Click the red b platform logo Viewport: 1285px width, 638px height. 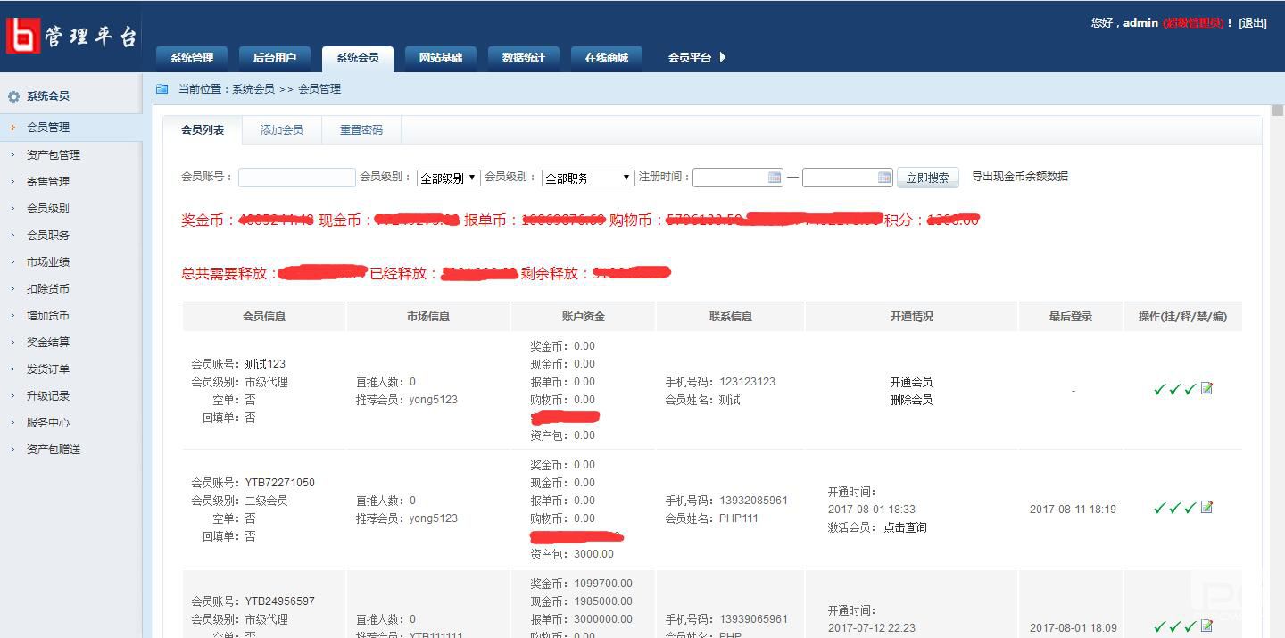(x=23, y=36)
